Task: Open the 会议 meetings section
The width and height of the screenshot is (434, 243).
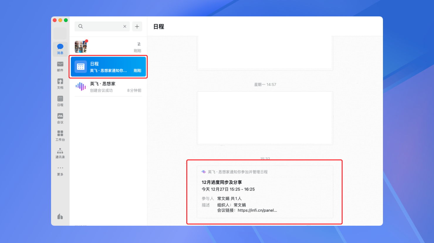Action: pyautogui.click(x=60, y=118)
